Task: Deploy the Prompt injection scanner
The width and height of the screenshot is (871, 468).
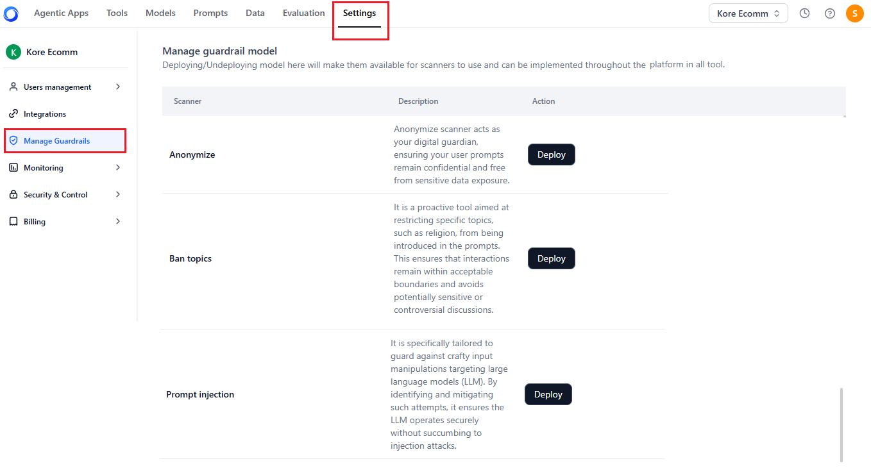Action: 548,394
